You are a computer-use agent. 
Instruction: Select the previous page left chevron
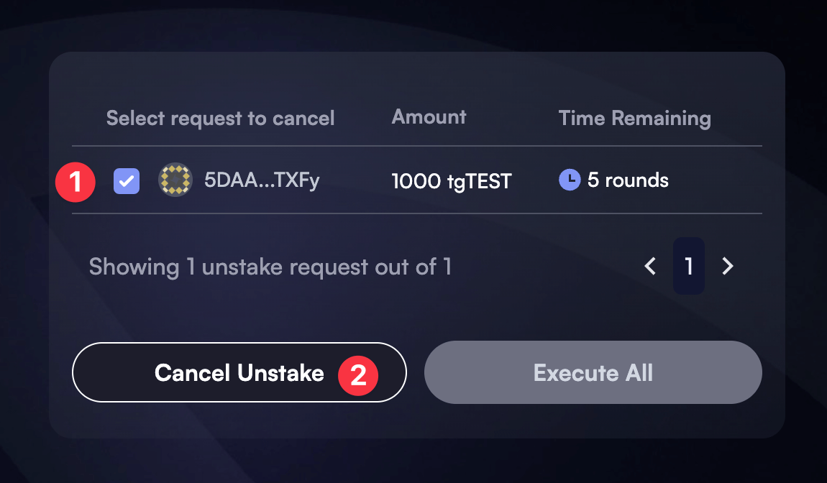(649, 266)
